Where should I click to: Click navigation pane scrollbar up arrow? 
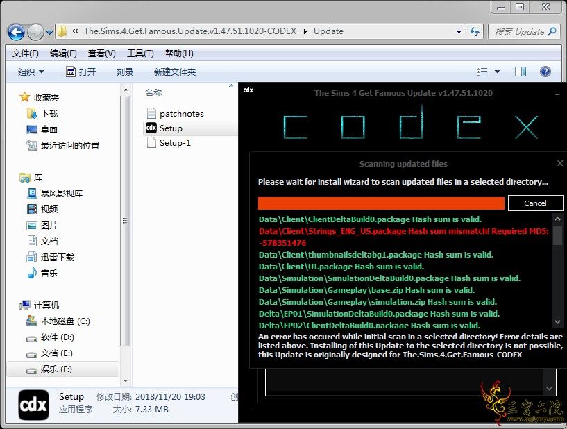click(125, 90)
